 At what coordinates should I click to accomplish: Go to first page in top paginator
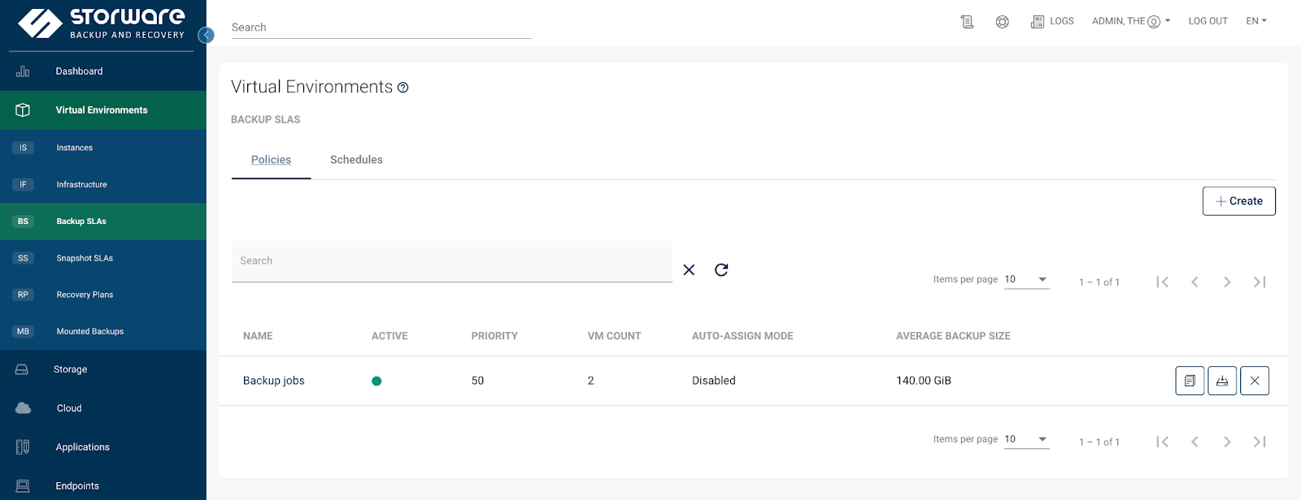pos(1163,282)
